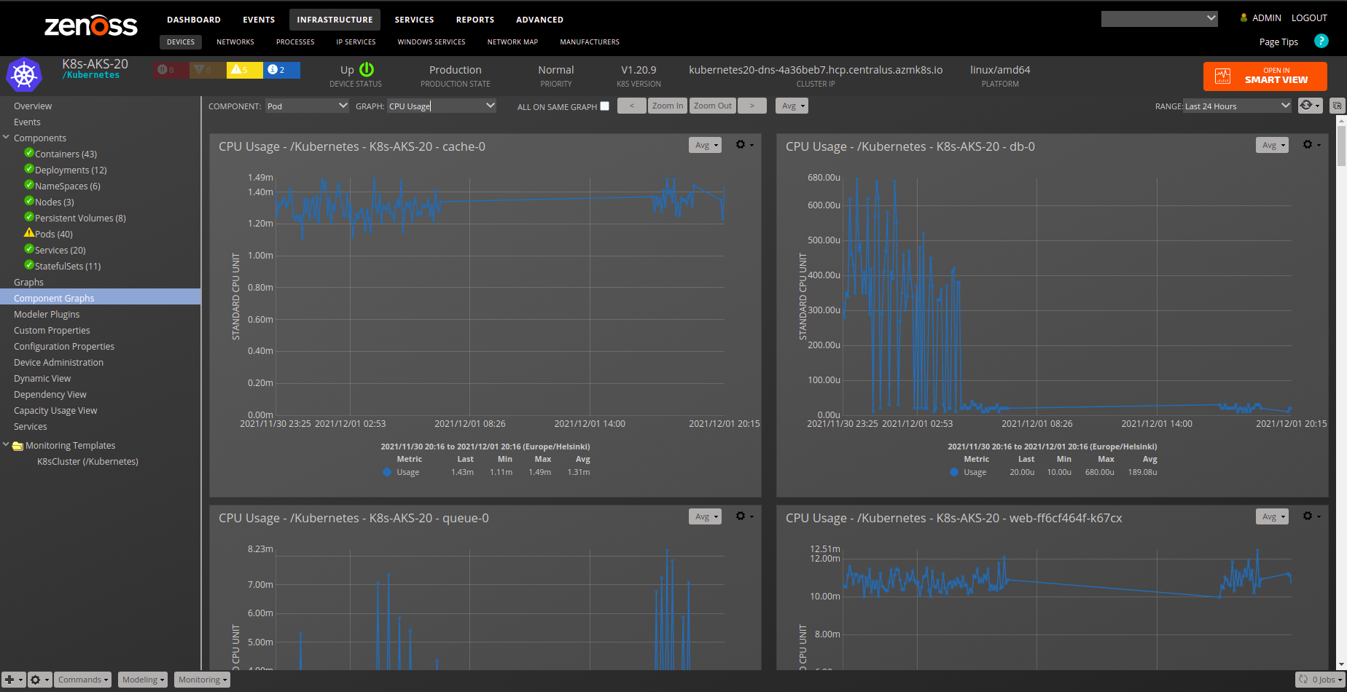The image size is (1347, 692).
Task: Click the Open in Smart View chart icon
Action: 1223,76
